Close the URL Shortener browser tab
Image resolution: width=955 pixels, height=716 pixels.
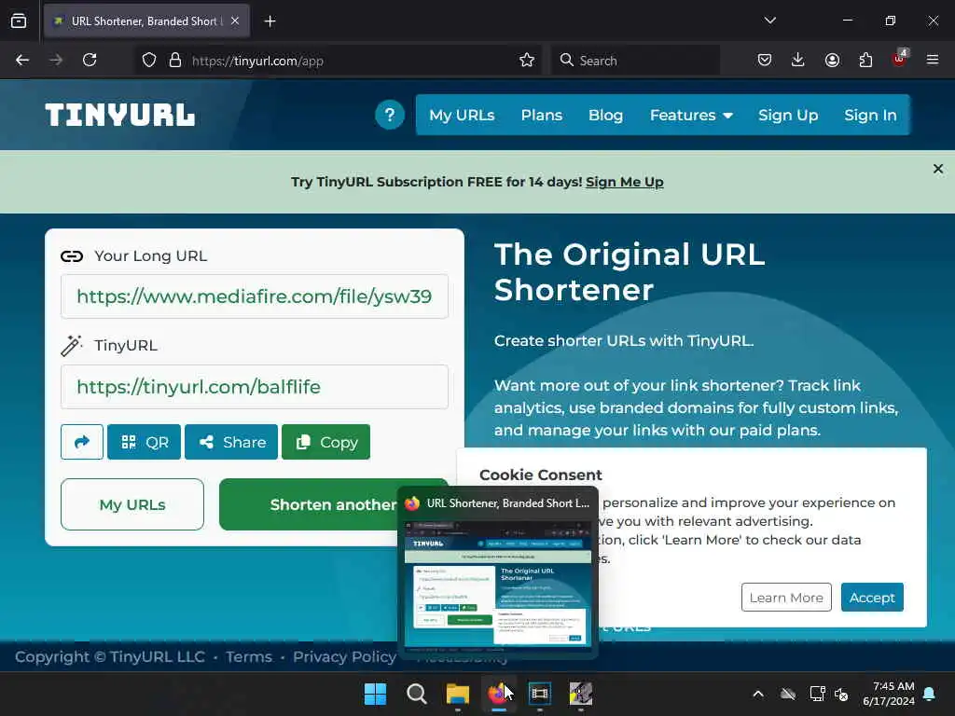[x=235, y=21]
